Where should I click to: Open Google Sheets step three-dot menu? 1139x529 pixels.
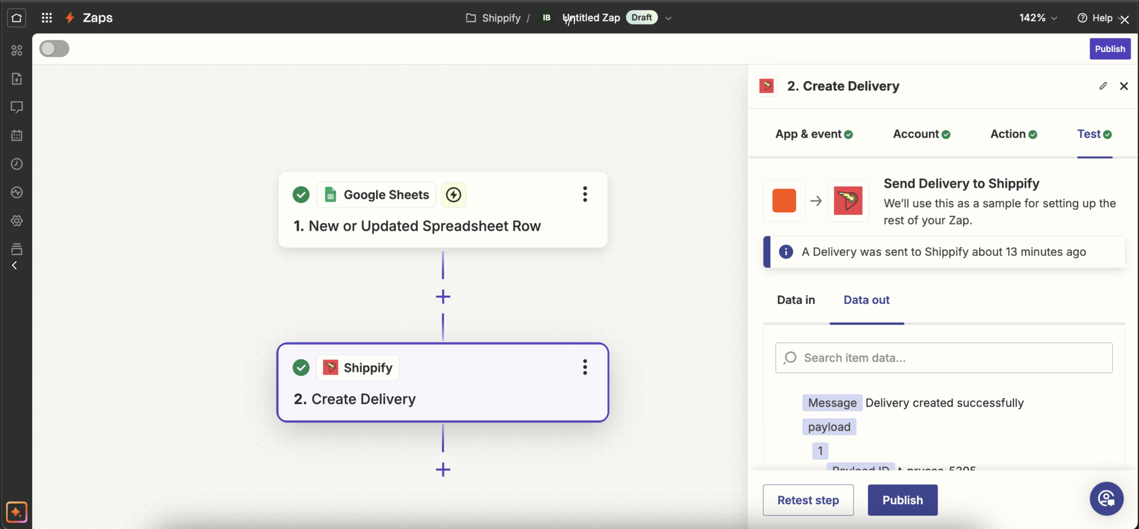click(x=585, y=194)
